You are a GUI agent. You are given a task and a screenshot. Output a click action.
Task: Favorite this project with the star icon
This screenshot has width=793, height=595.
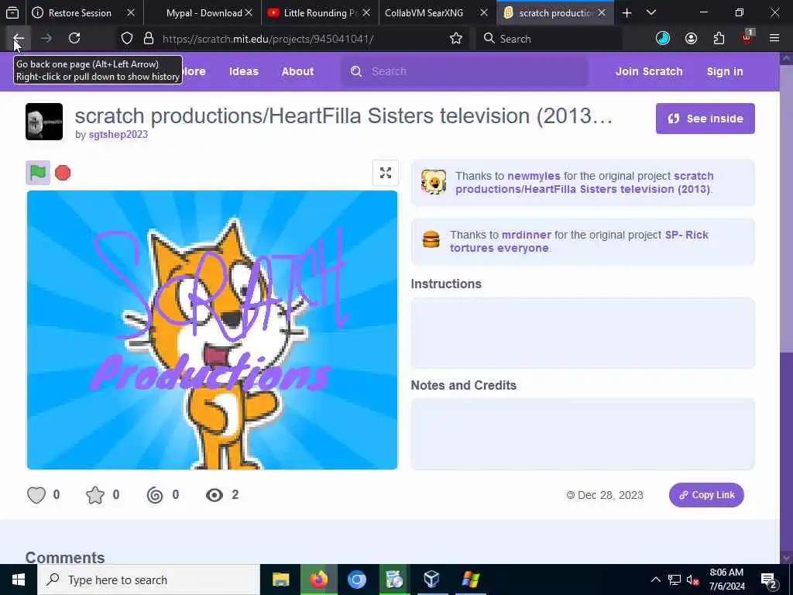pyautogui.click(x=95, y=495)
